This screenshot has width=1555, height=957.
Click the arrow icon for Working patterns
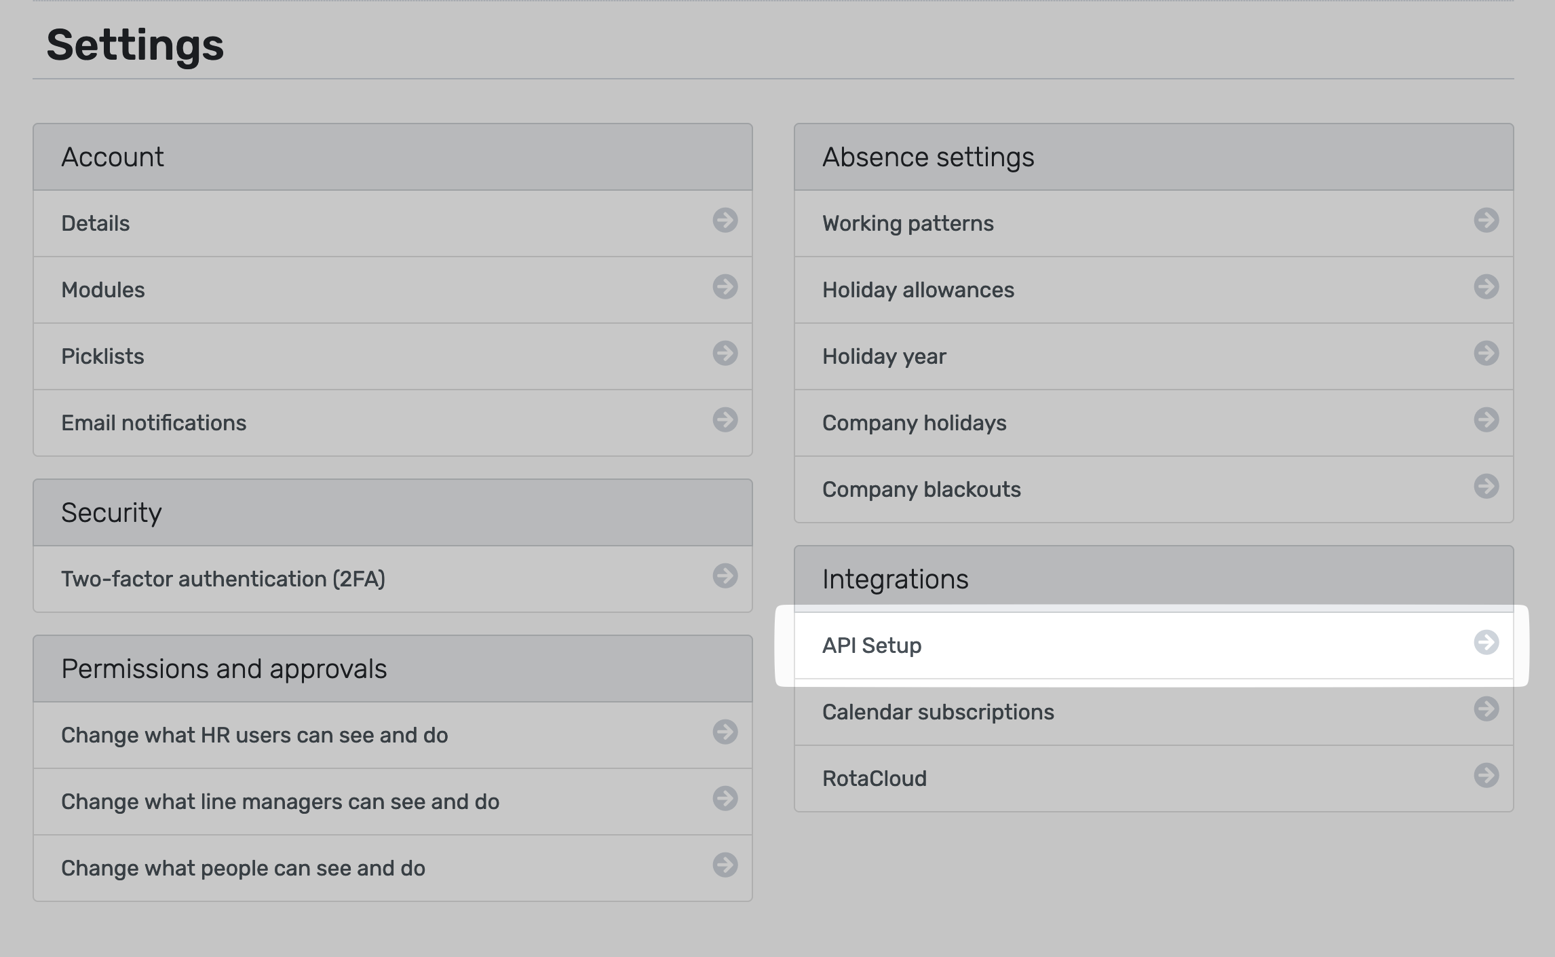1486,221
